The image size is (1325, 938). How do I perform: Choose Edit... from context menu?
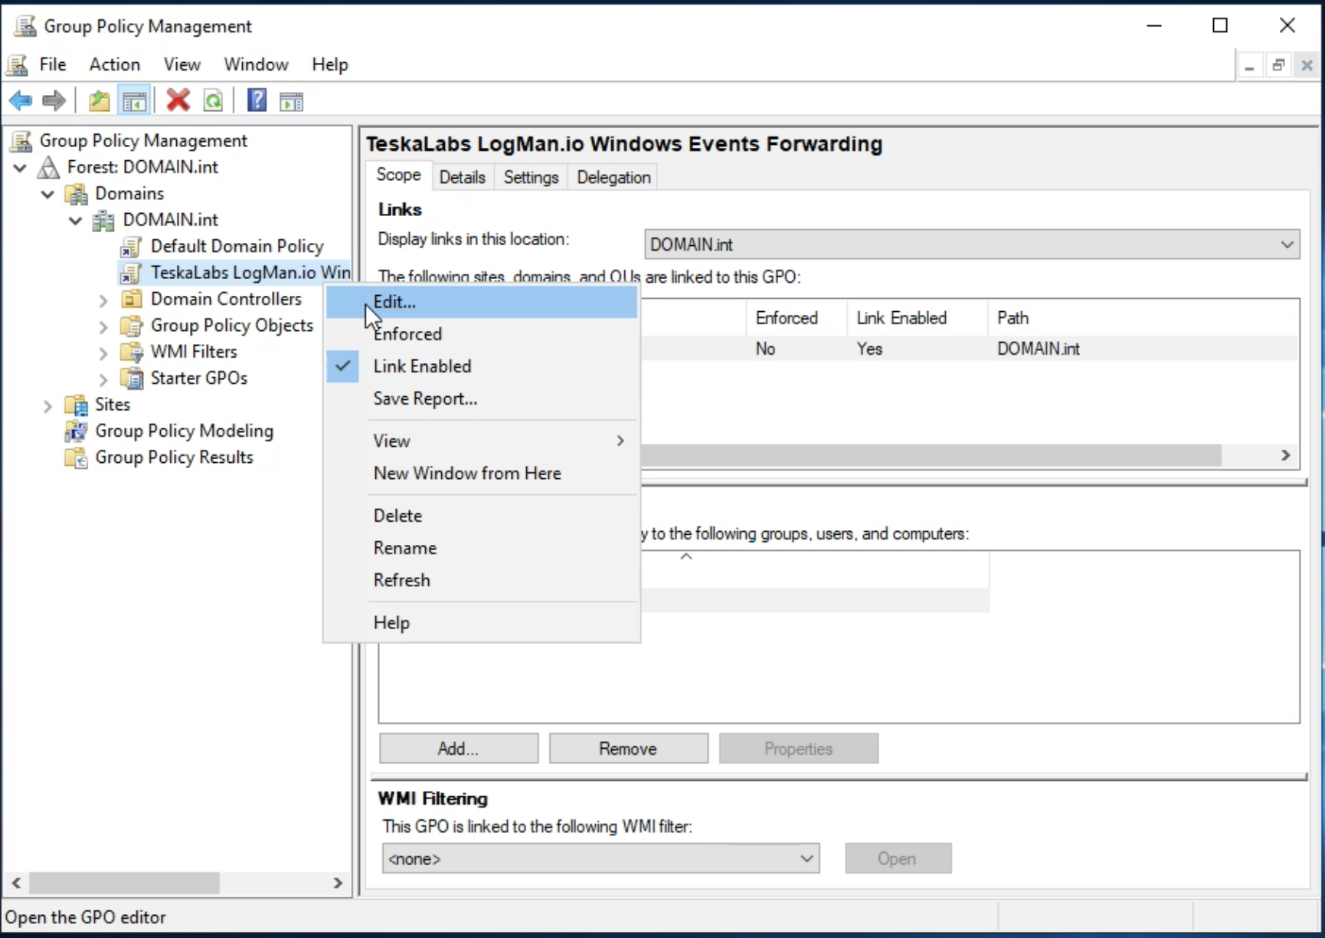pyautogui.click(x=482, y=302)
